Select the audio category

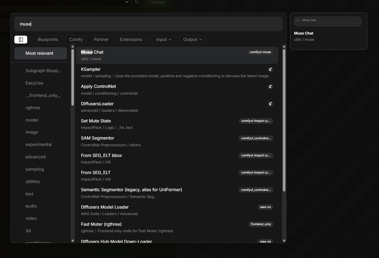click(x=40, y=206)
